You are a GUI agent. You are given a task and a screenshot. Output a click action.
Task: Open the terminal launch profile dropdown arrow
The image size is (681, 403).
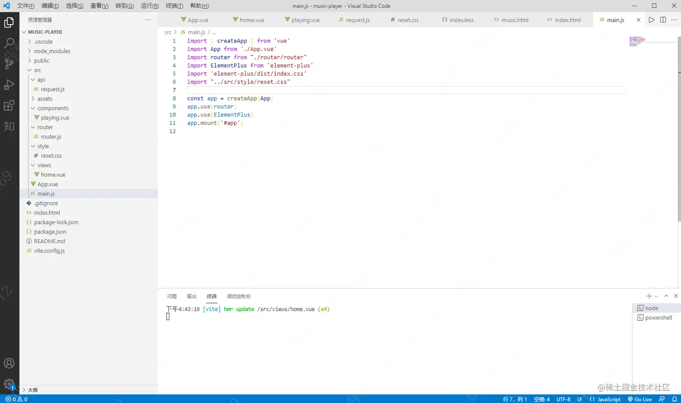(656, 296)
